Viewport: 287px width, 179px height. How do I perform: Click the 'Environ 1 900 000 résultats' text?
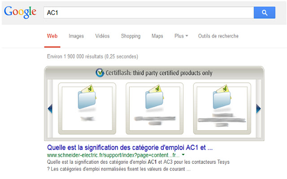click(92, 56)
